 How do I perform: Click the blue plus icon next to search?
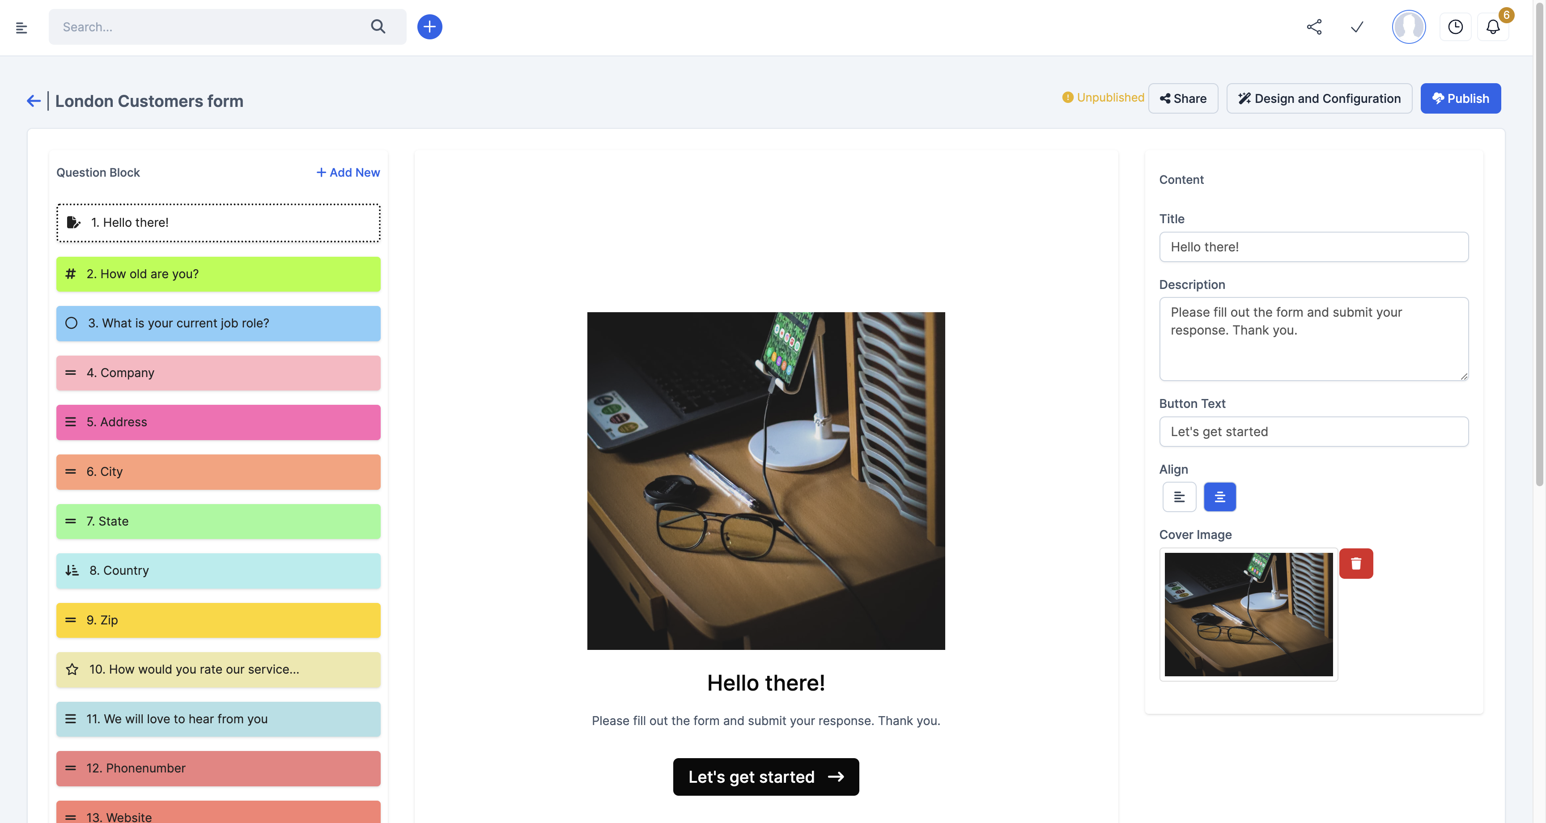pos(429,26)
